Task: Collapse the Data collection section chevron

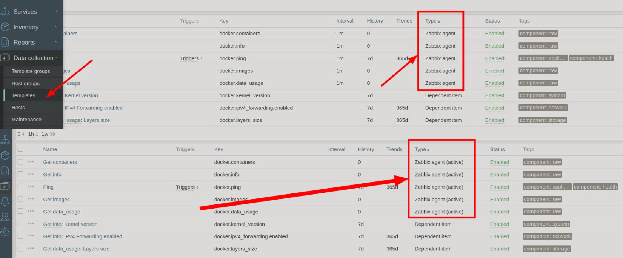Action: (57, 58)
